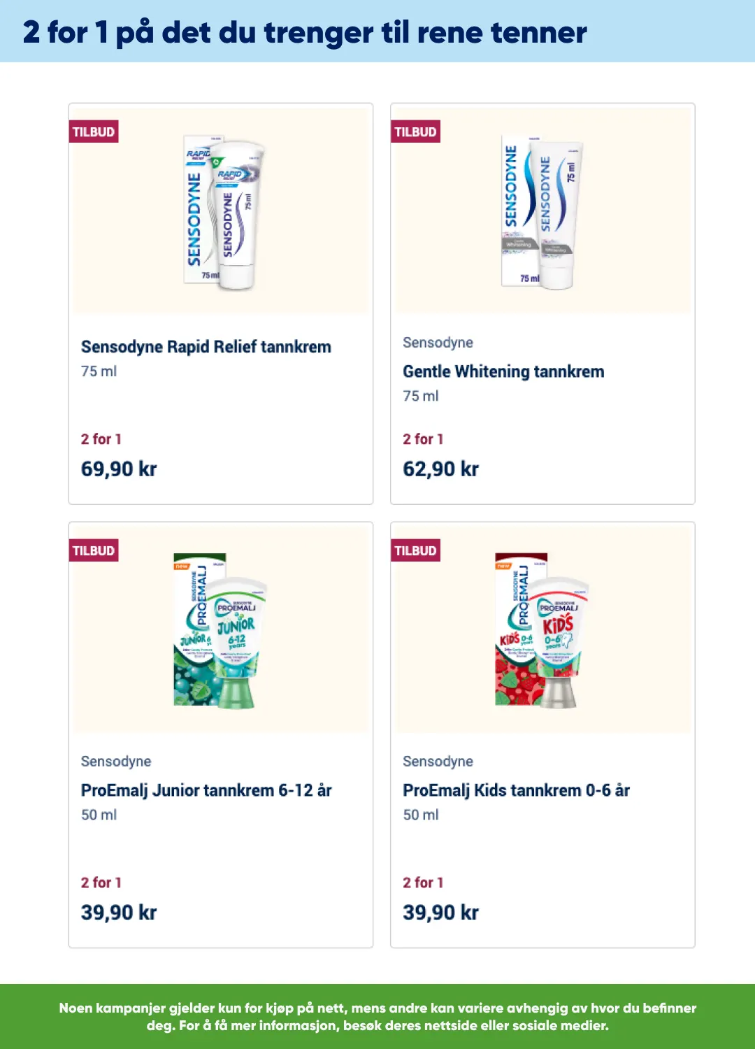
Task: Click the green campaign disclaimer footer text
Action: (377, 1017)
